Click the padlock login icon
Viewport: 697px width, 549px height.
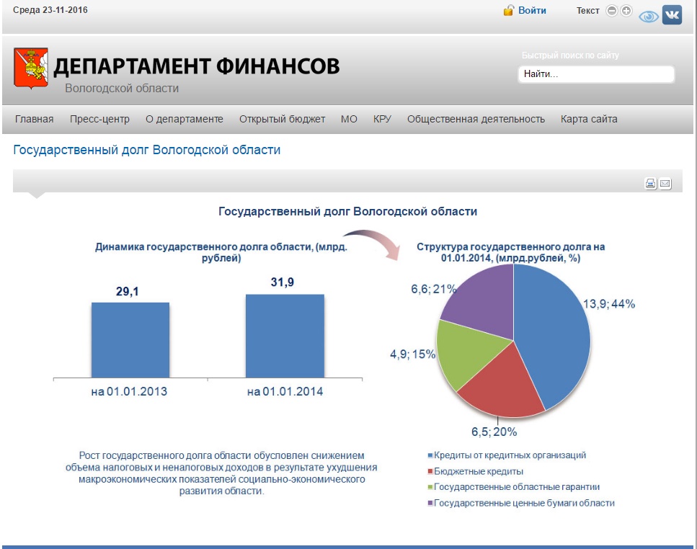(x=508, y=11)
